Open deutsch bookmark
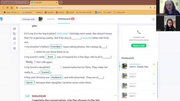 70,12
